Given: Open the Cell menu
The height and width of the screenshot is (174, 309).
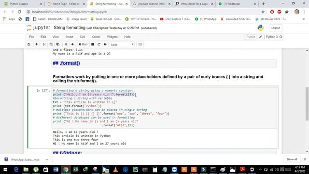Looking at the screenshot, I should 83,37.
